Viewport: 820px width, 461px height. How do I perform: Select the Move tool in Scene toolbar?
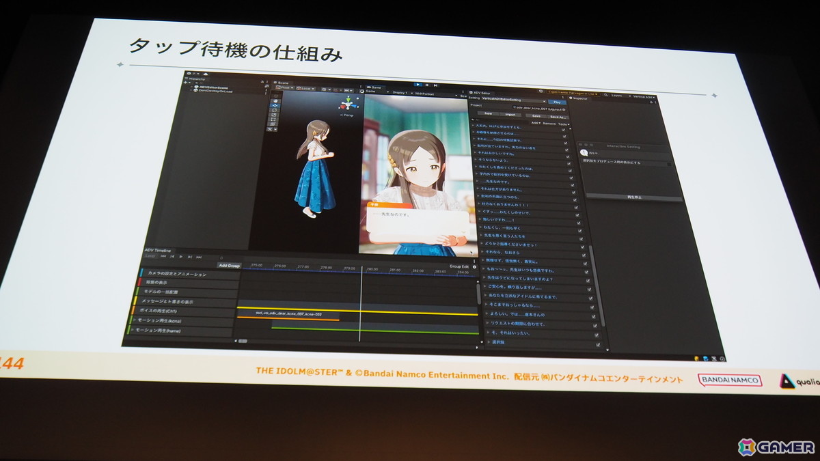point(275,105)
